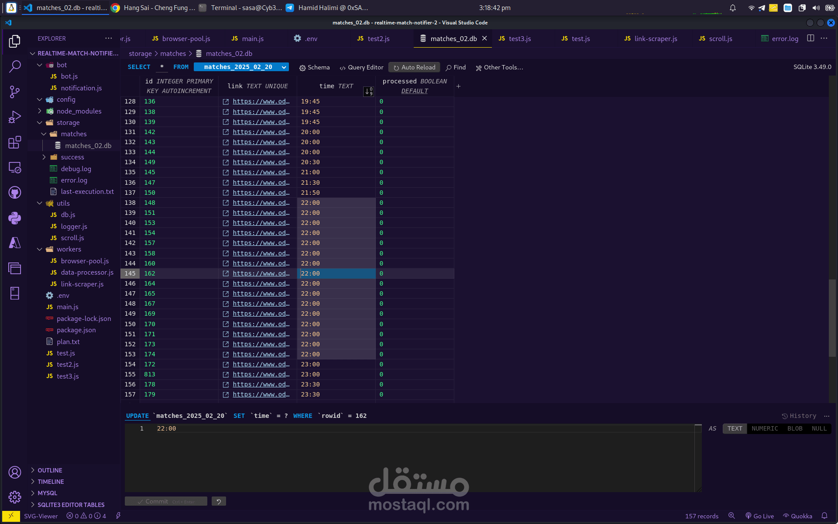
Task: Switch to the error.log editor tab
Action: [x=780, y=38]
